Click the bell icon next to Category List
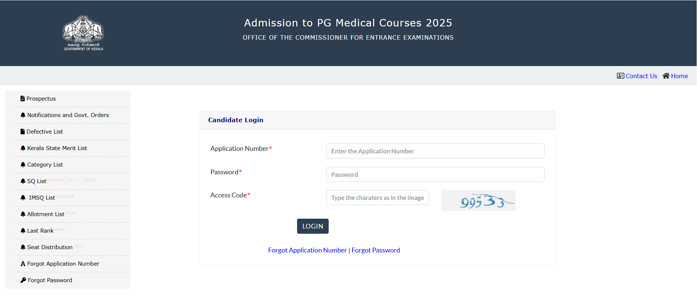The width and height of the screenshot is (697, 295). click(22, 164)
